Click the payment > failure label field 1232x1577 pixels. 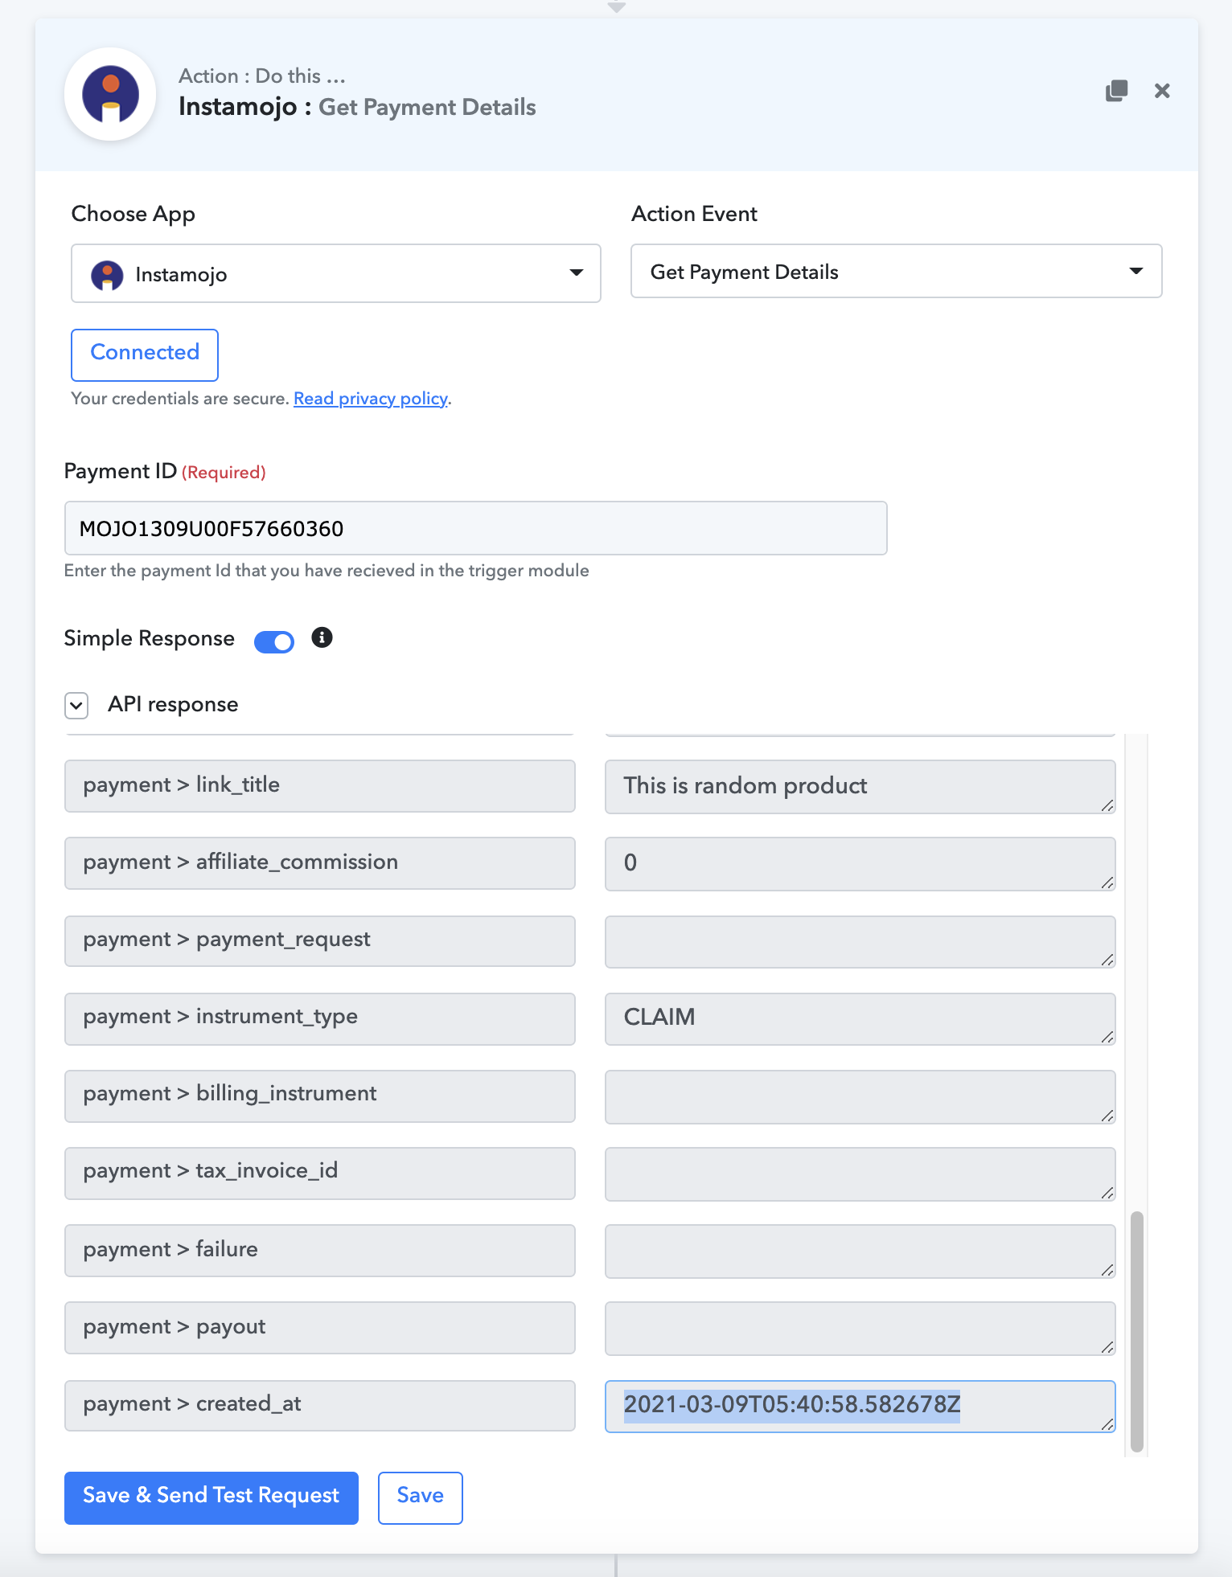320,1250
